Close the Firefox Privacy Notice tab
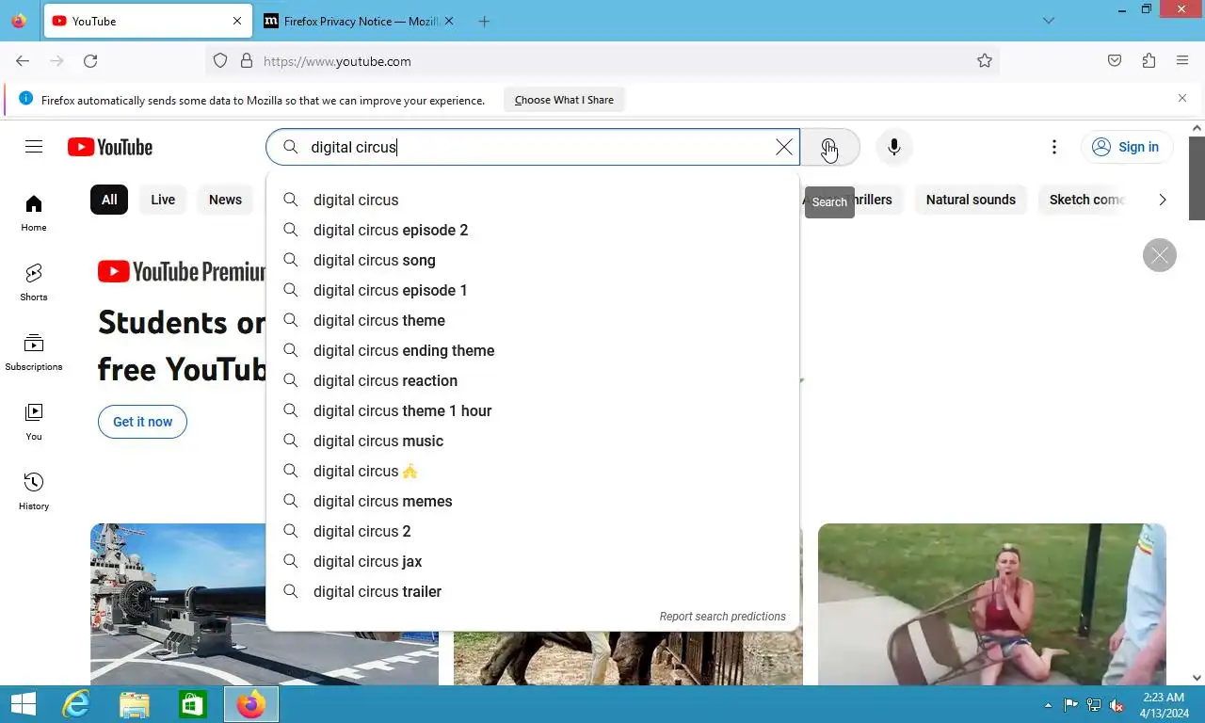 [449, 21]
